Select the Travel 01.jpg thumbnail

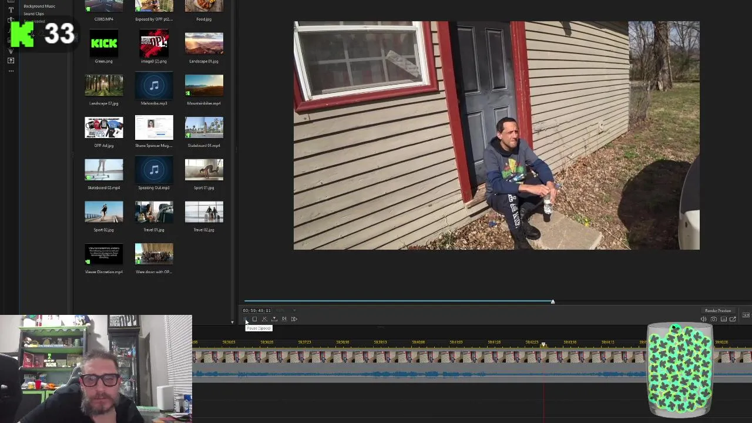(x=154, y=213)
